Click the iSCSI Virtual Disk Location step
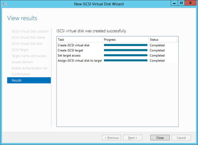 point(30,31)
